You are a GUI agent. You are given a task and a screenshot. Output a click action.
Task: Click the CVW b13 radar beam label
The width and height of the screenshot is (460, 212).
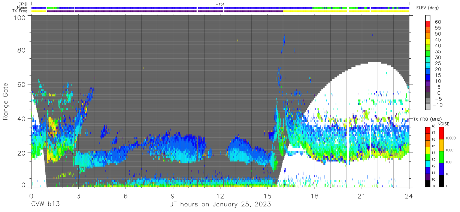tap(45, 204)
